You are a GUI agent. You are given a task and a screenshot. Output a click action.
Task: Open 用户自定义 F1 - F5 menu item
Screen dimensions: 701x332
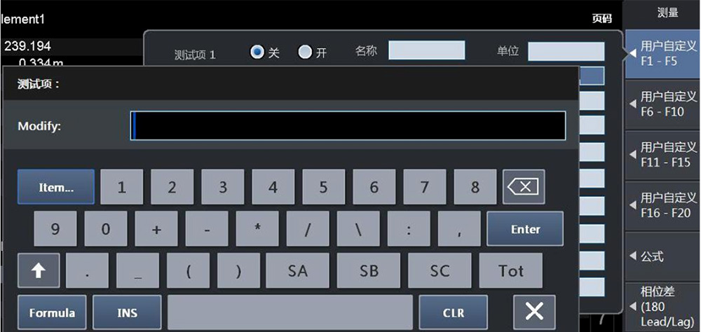tap(663, 54)
